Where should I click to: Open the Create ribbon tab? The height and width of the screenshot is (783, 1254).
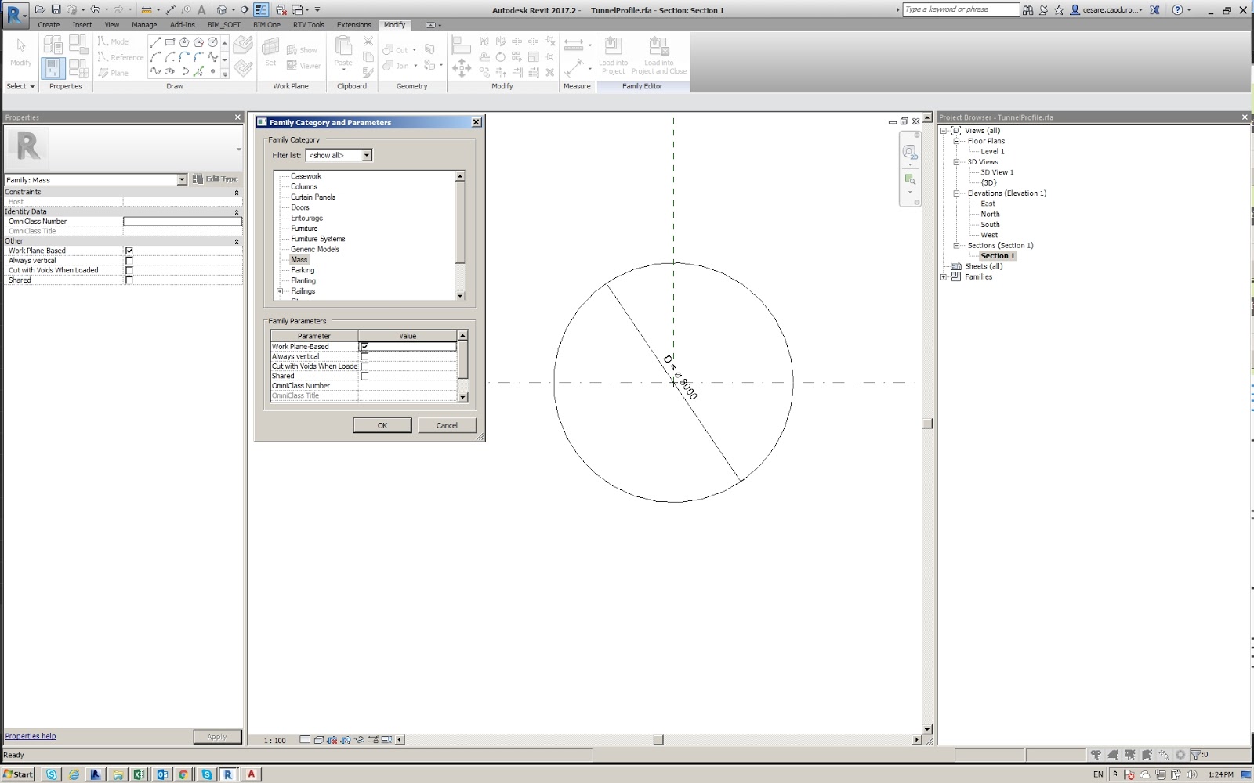coord(49,25)
